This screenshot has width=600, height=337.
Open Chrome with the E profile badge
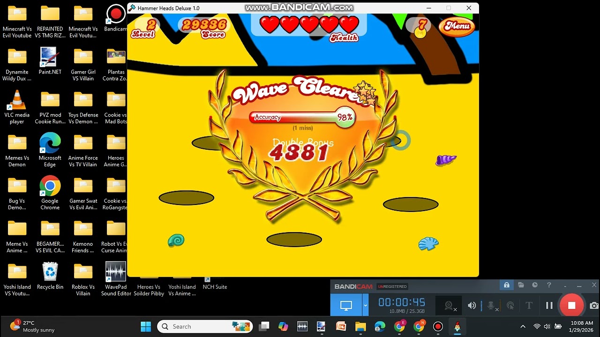coord(399,326)
